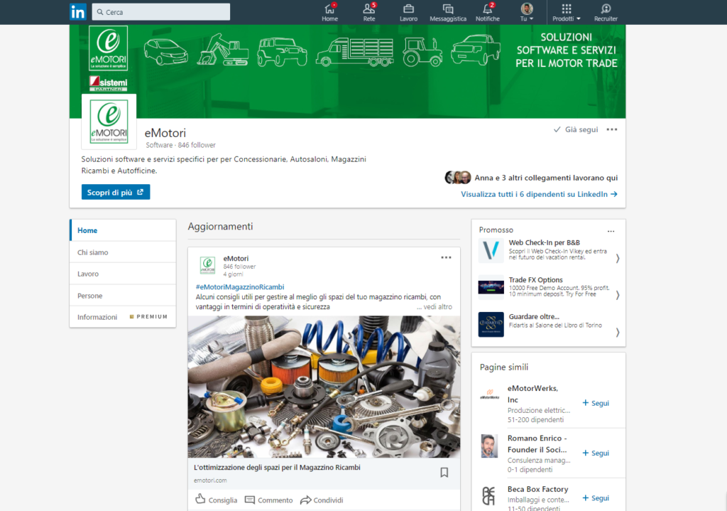The width and height of the screenshot is (727, 511).
Task: Click Commento button on post
Action: pyautogui.click(x=269, y=500)
